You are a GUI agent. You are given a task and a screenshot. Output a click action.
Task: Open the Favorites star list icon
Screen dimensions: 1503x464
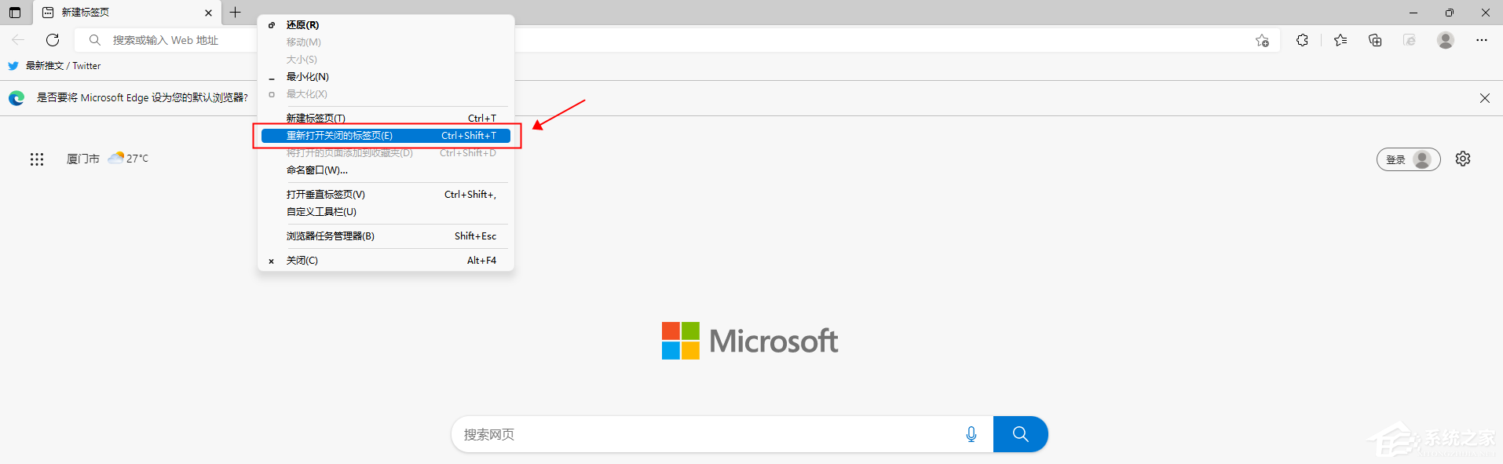(x=1340, y=40)
